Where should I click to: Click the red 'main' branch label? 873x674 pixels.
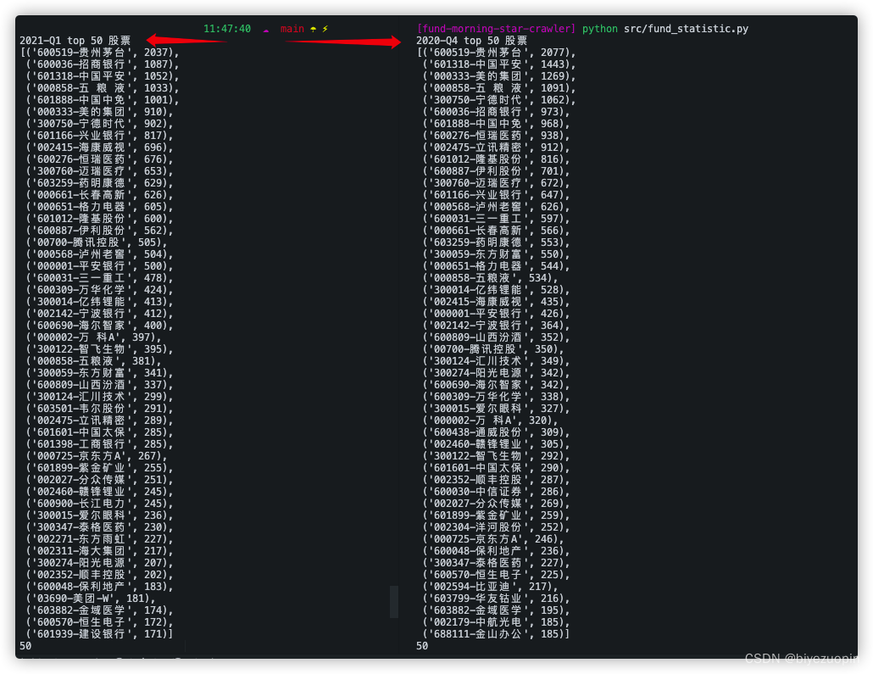[x=292, y=29]
